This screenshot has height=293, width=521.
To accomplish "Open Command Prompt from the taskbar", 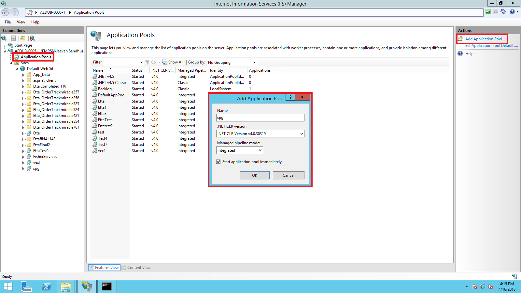I will click(x=107, y=286).
